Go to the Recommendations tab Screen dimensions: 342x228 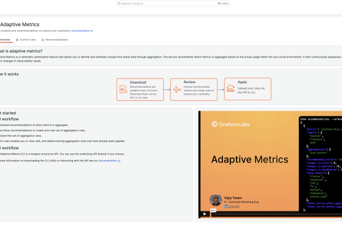pyautogui.click(x=56, y=40)
